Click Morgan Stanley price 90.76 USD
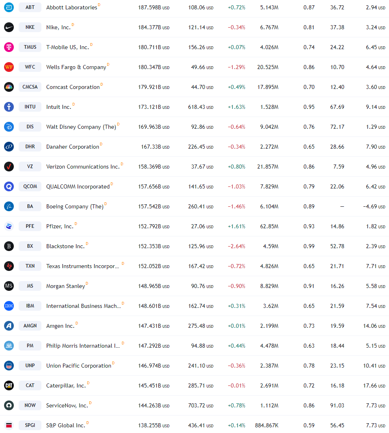The height and width of the screenshot is (433, 389). tap(202, 286)
